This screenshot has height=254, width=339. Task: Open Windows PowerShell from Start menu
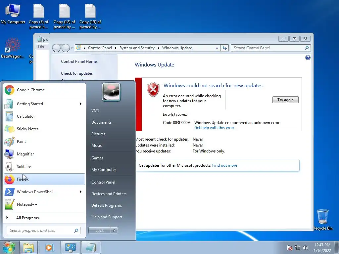44,191
